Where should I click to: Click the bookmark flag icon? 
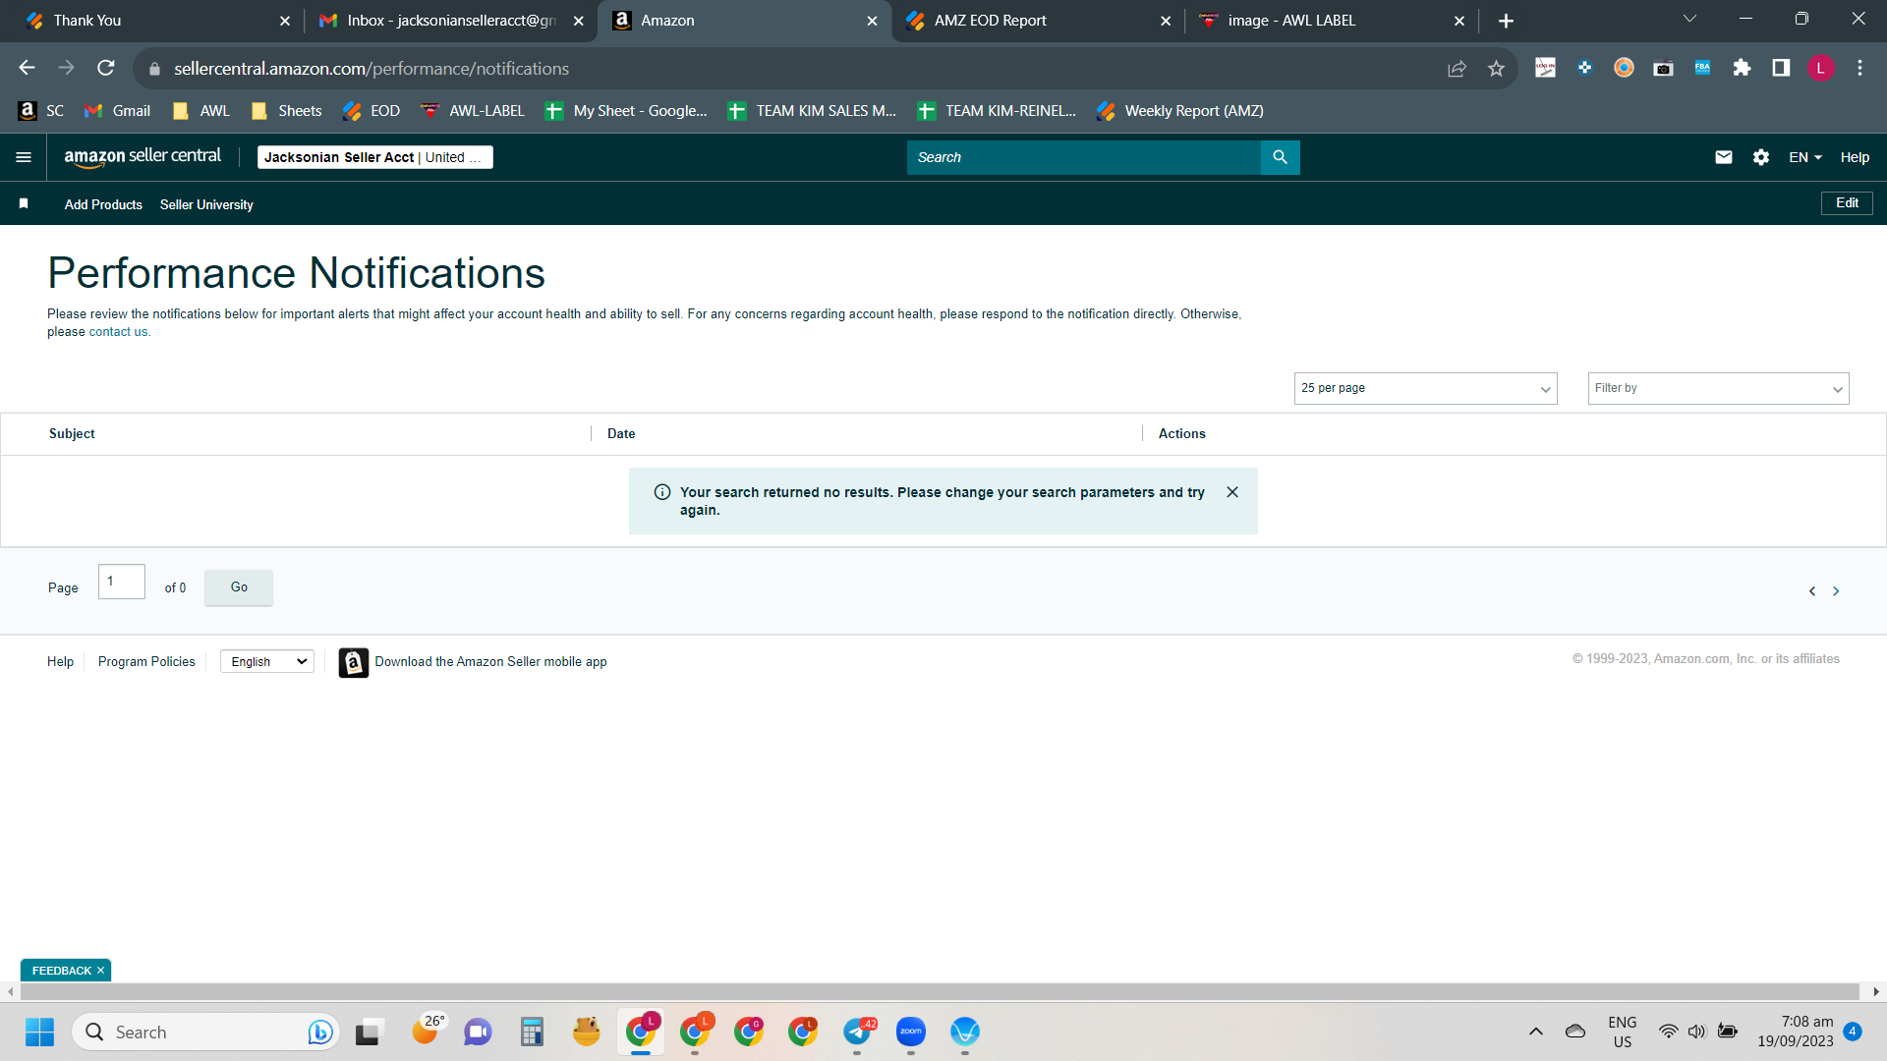(x=24, y=203)
